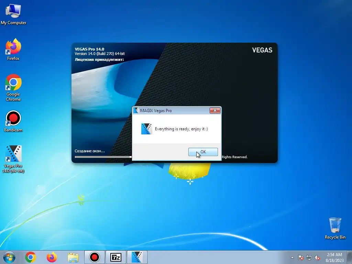The image size is (352, 264).
Task: Click the Vegas Pro icon inside the message dialog
Action: pyautogui.click(x=146, y=129)
